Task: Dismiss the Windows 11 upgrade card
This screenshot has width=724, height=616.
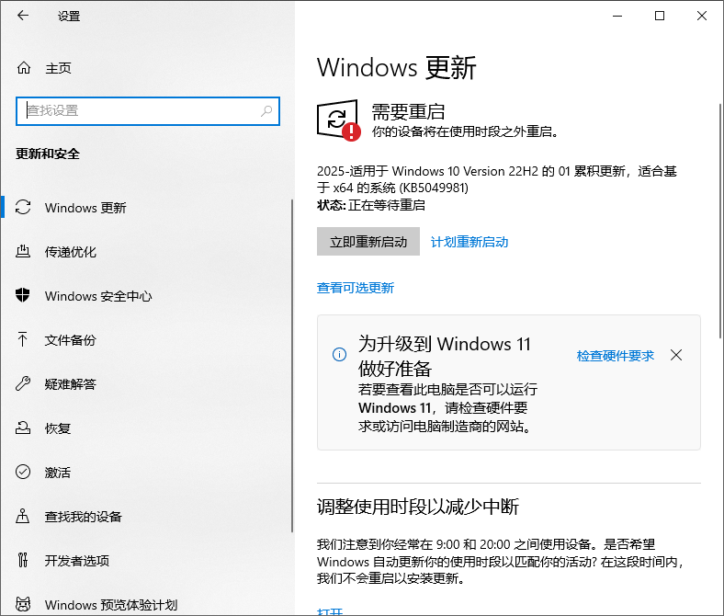Action: 676,355
